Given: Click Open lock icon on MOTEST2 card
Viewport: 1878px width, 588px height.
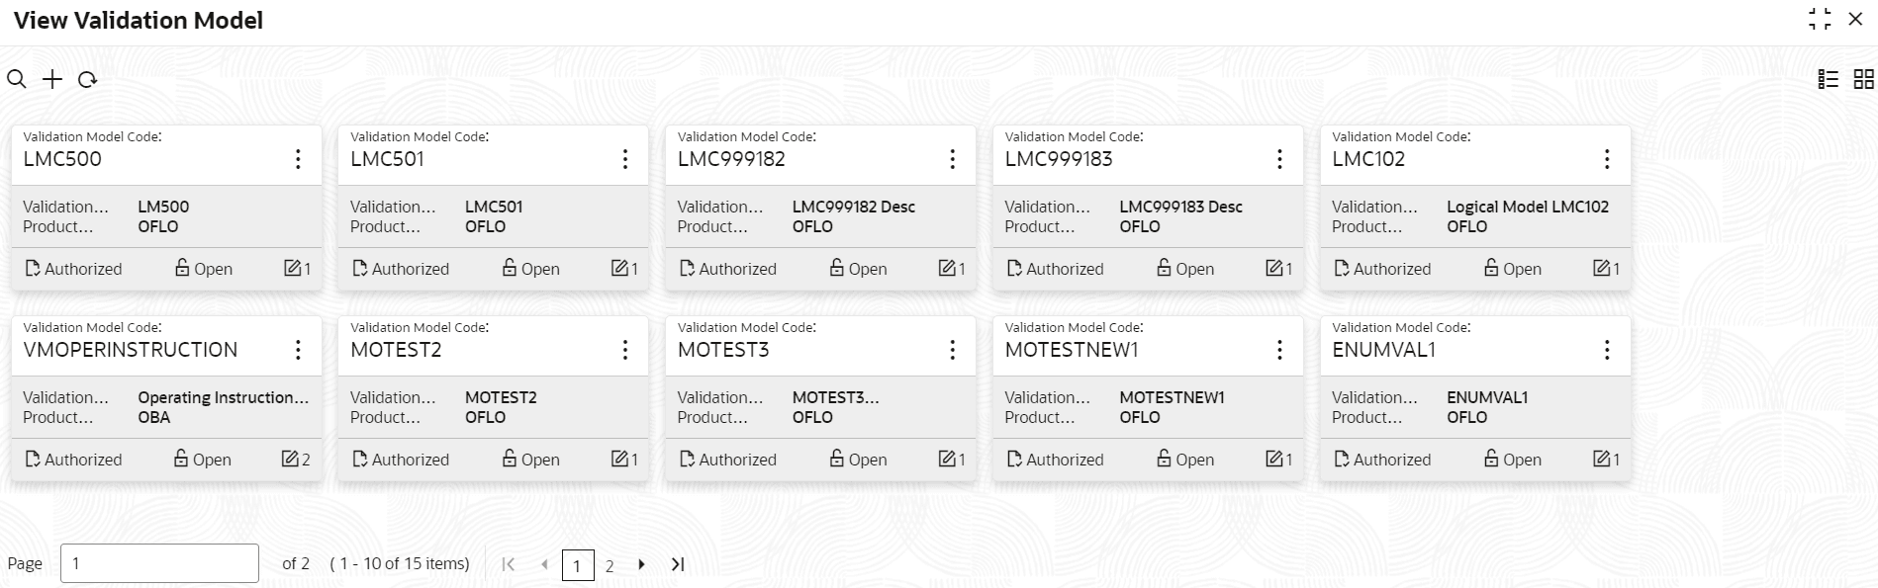Looking at the screenshot, I should 510,459.
